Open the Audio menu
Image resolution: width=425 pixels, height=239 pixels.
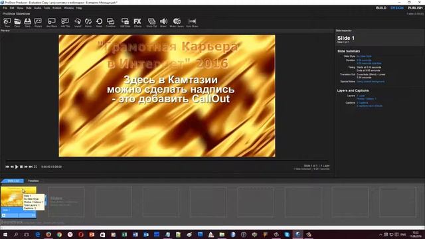38,8
